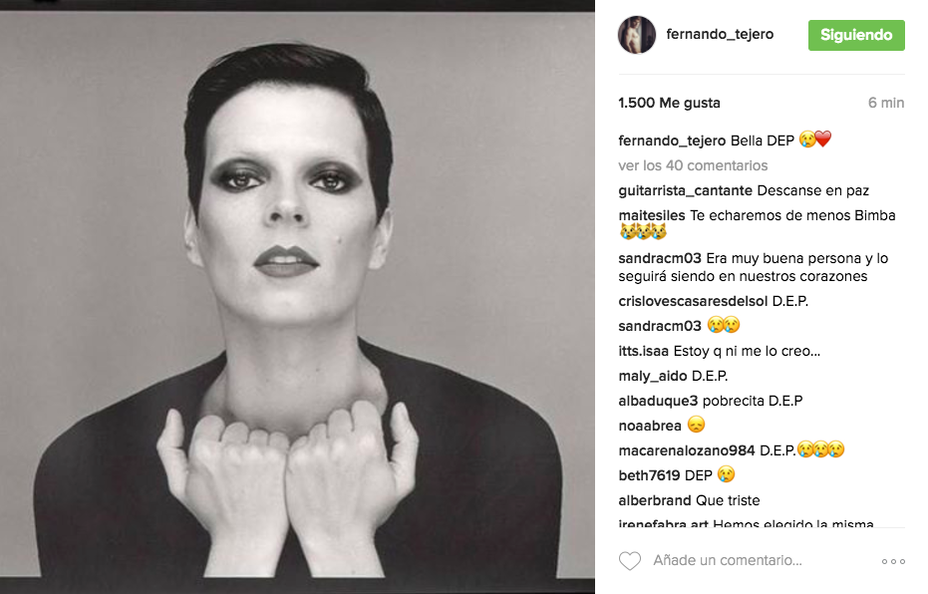The height and width of the screenshot is (594, 928).
Task: Open beth7619 commenter profile
Action: pos(649,475)
